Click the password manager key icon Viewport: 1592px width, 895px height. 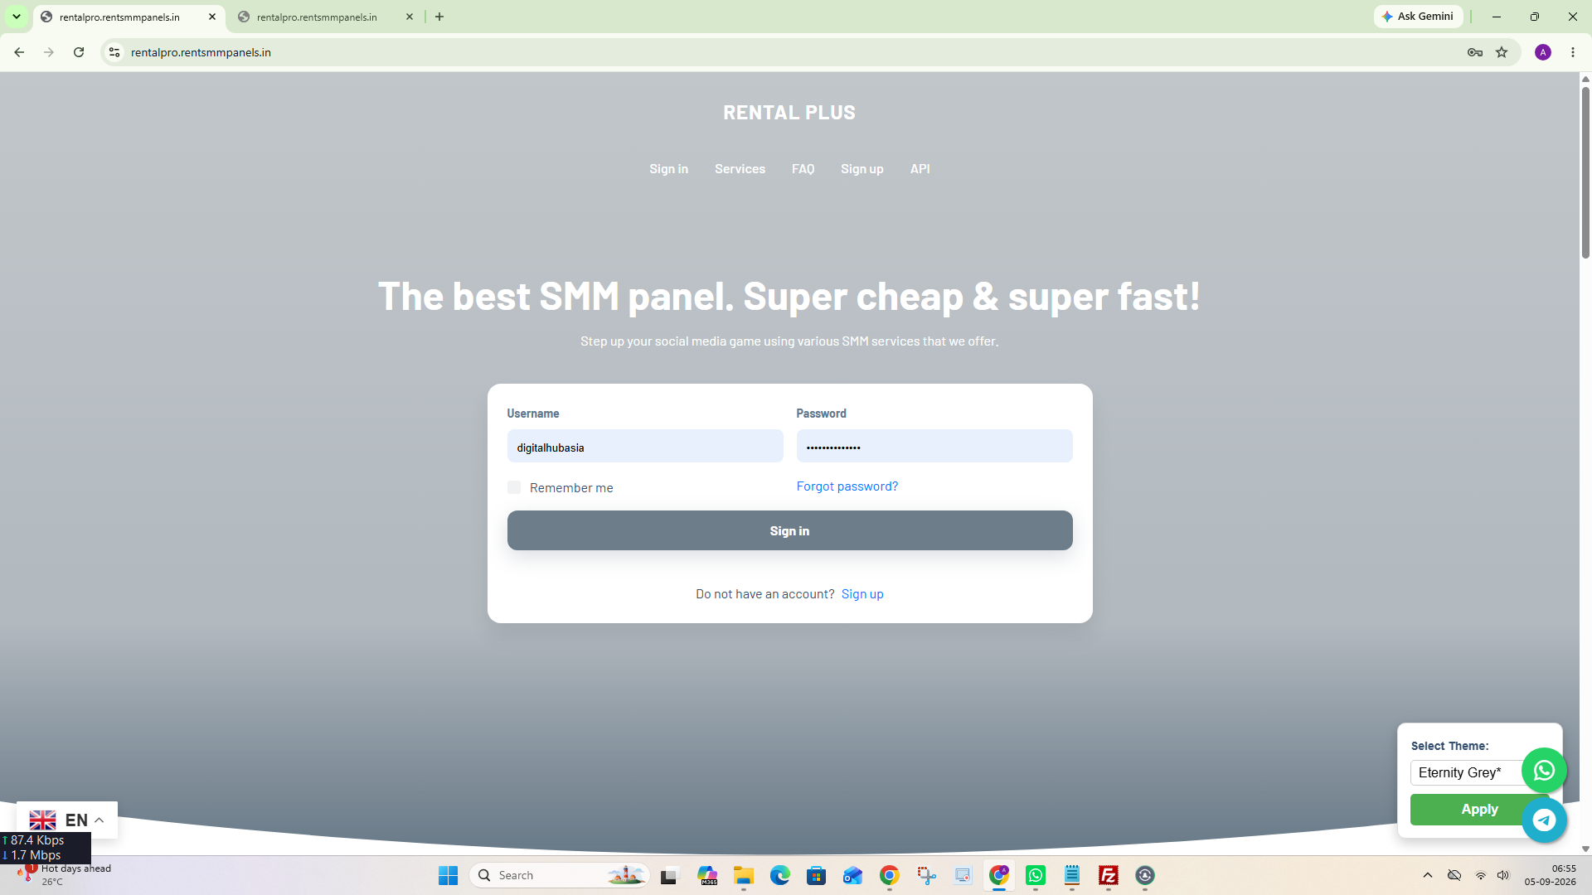[1475, 52]
